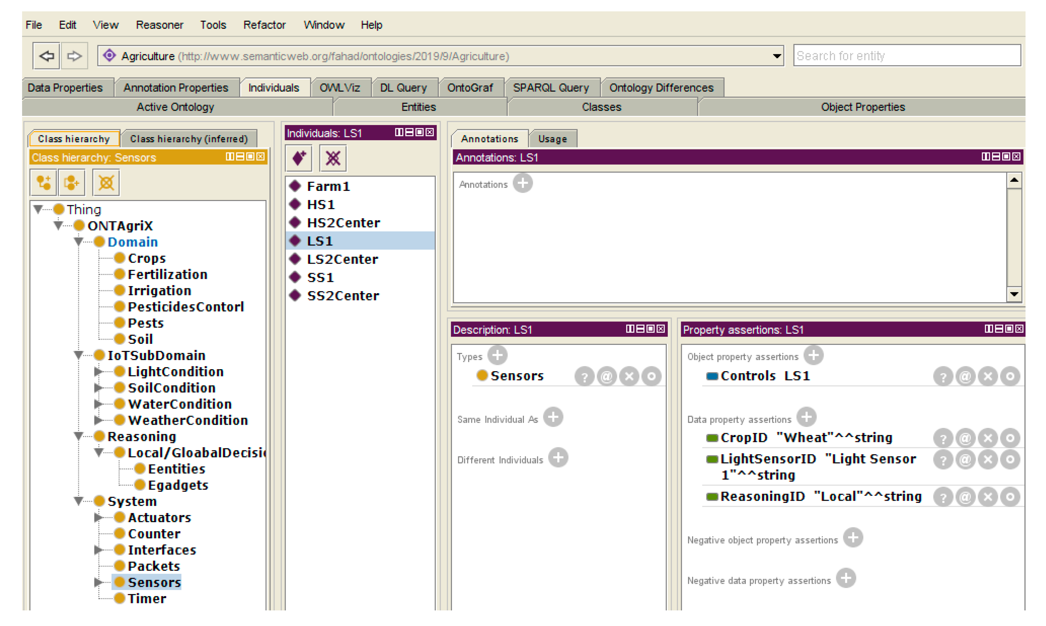This screenshot has height=626, width=1046.
Task: Select the HS2Center individual
Action: click(x=343, y=223)
